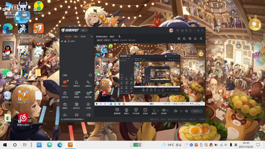Click the microphone icon in bottom bar

(154, 111)
